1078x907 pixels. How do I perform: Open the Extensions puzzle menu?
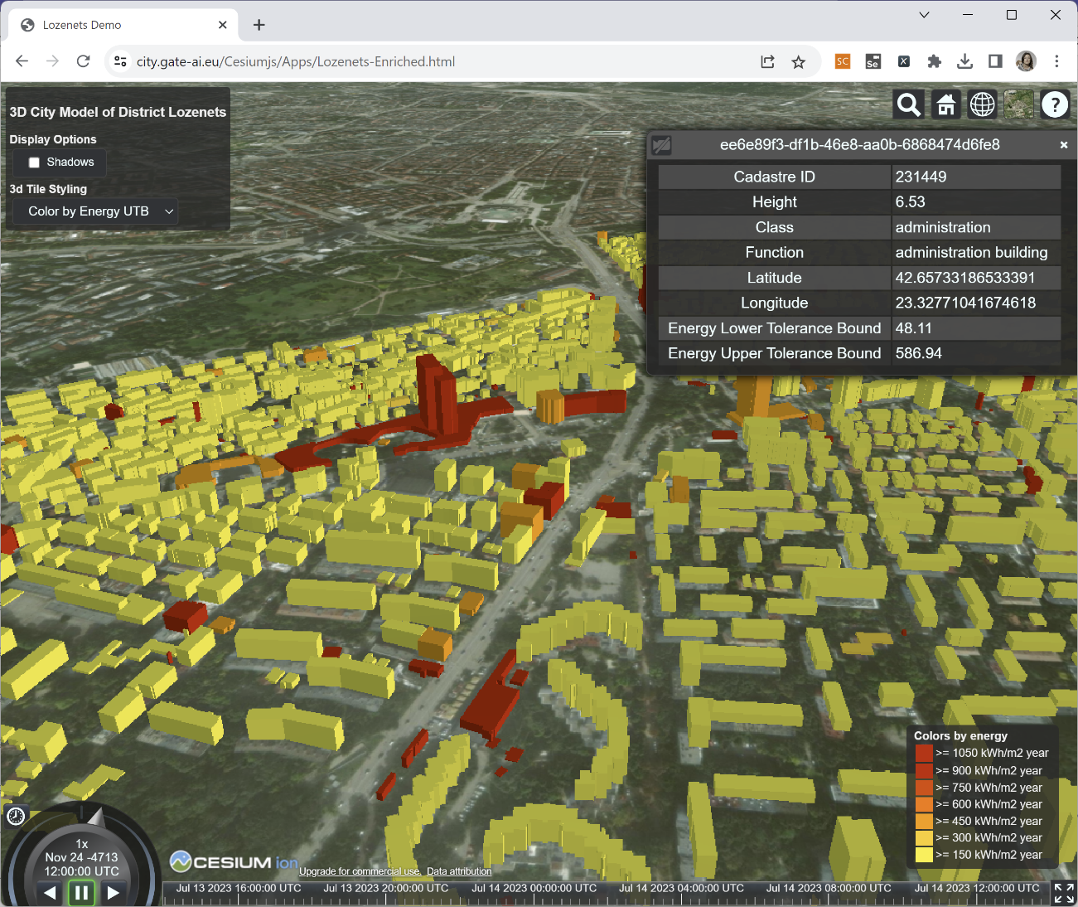coord(935,61)
